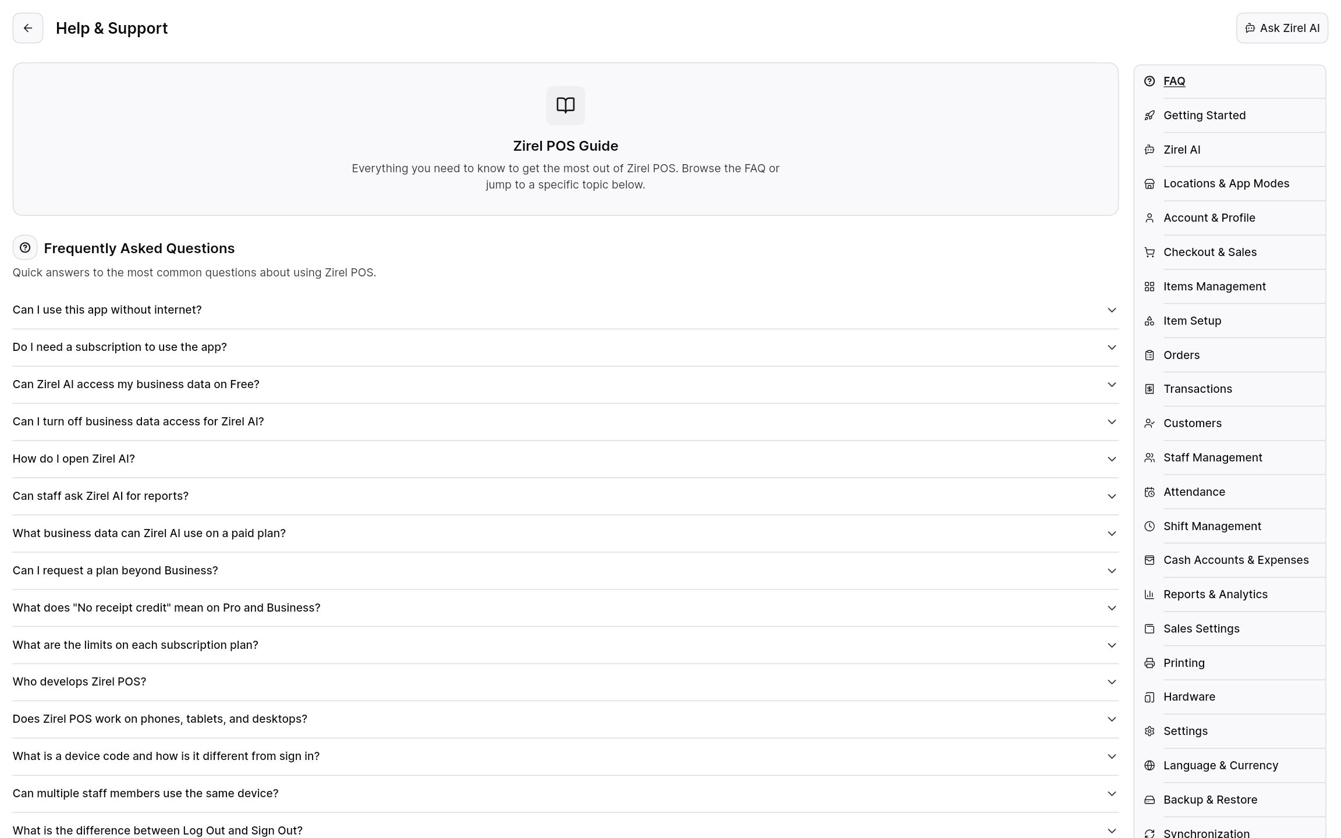The width and height of the screenshot is (1341, 838).
Task: Click the Sales Settings icon
Action: (x=1149, y=629)
